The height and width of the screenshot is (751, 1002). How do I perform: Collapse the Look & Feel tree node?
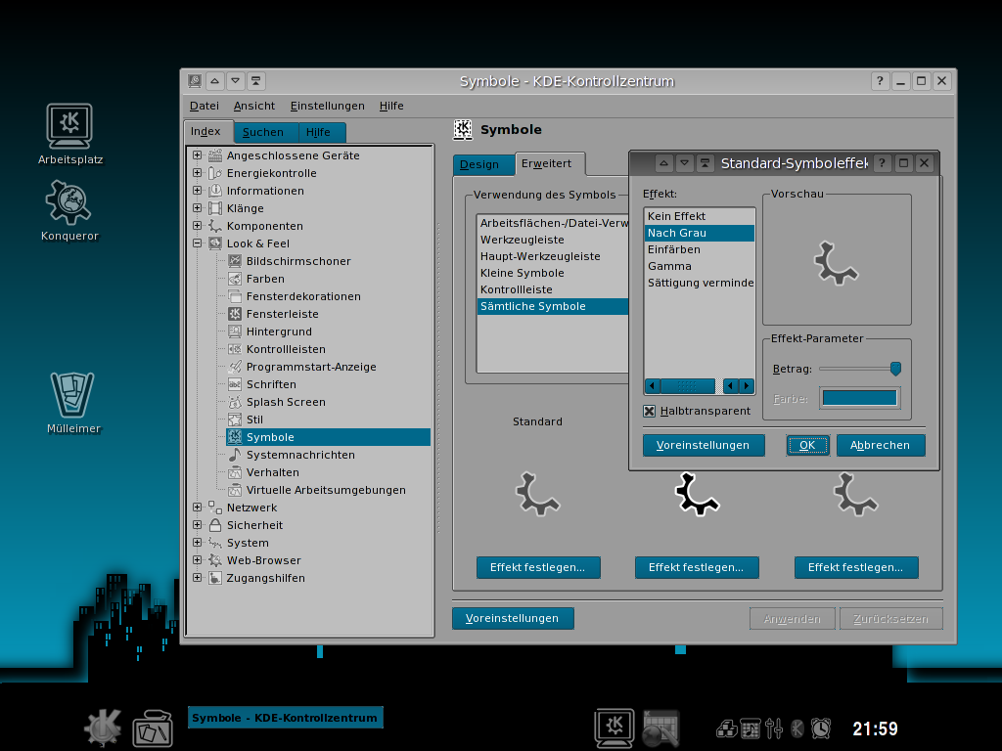[198, 243]
